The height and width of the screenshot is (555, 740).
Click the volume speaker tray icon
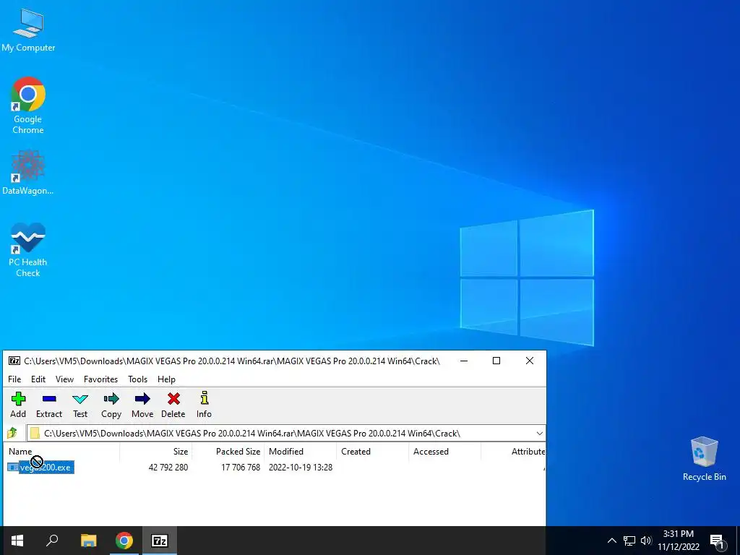(646, 541)
